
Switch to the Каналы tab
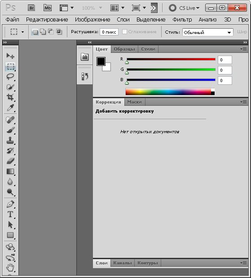click(x=123, y=263)
